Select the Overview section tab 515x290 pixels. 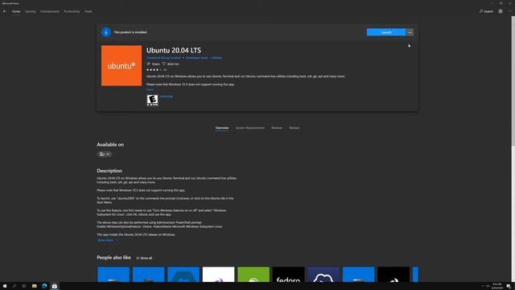[x=222, y=128]
